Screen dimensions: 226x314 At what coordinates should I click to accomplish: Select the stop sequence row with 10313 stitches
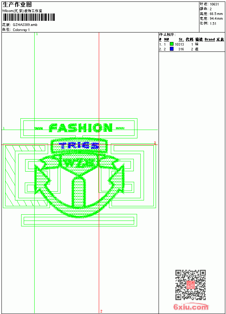pos(192,44)
